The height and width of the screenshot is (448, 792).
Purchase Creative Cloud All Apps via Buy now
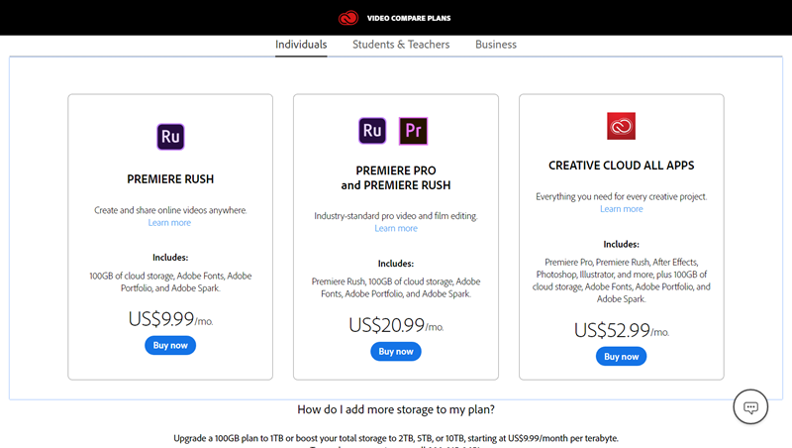(x=621, y=356)
